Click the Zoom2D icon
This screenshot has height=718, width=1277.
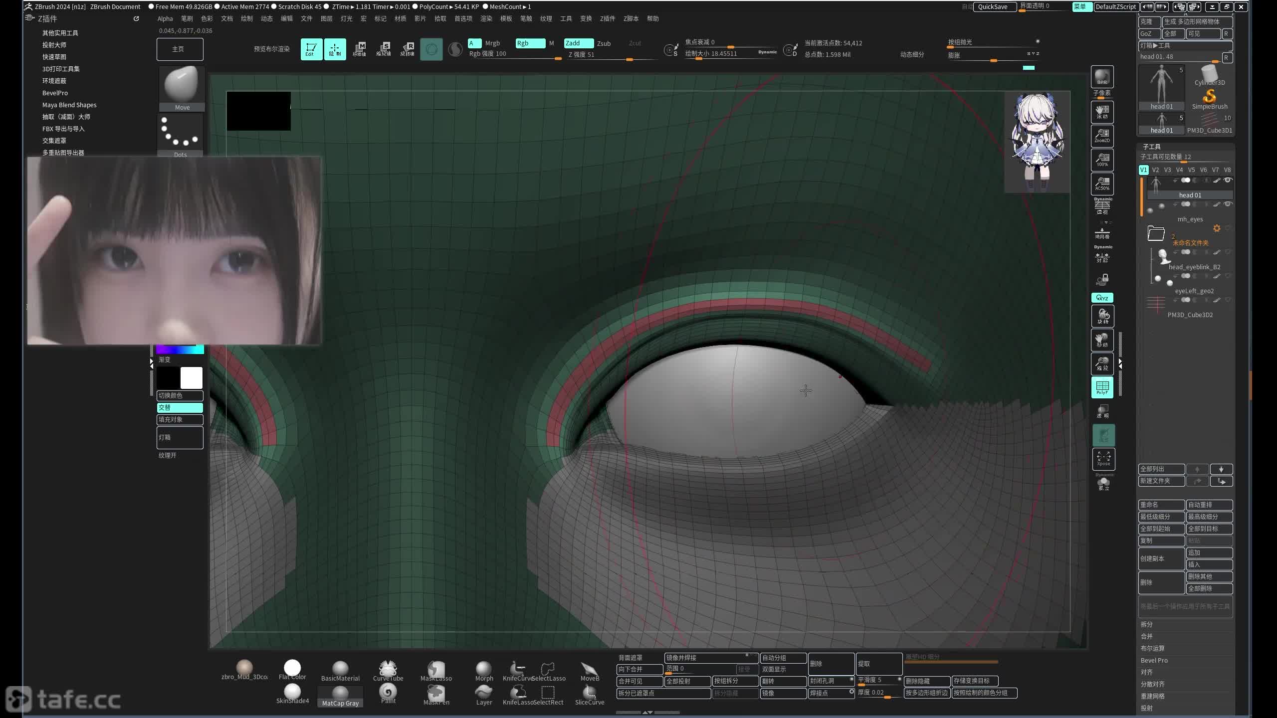coord(1102,136)
